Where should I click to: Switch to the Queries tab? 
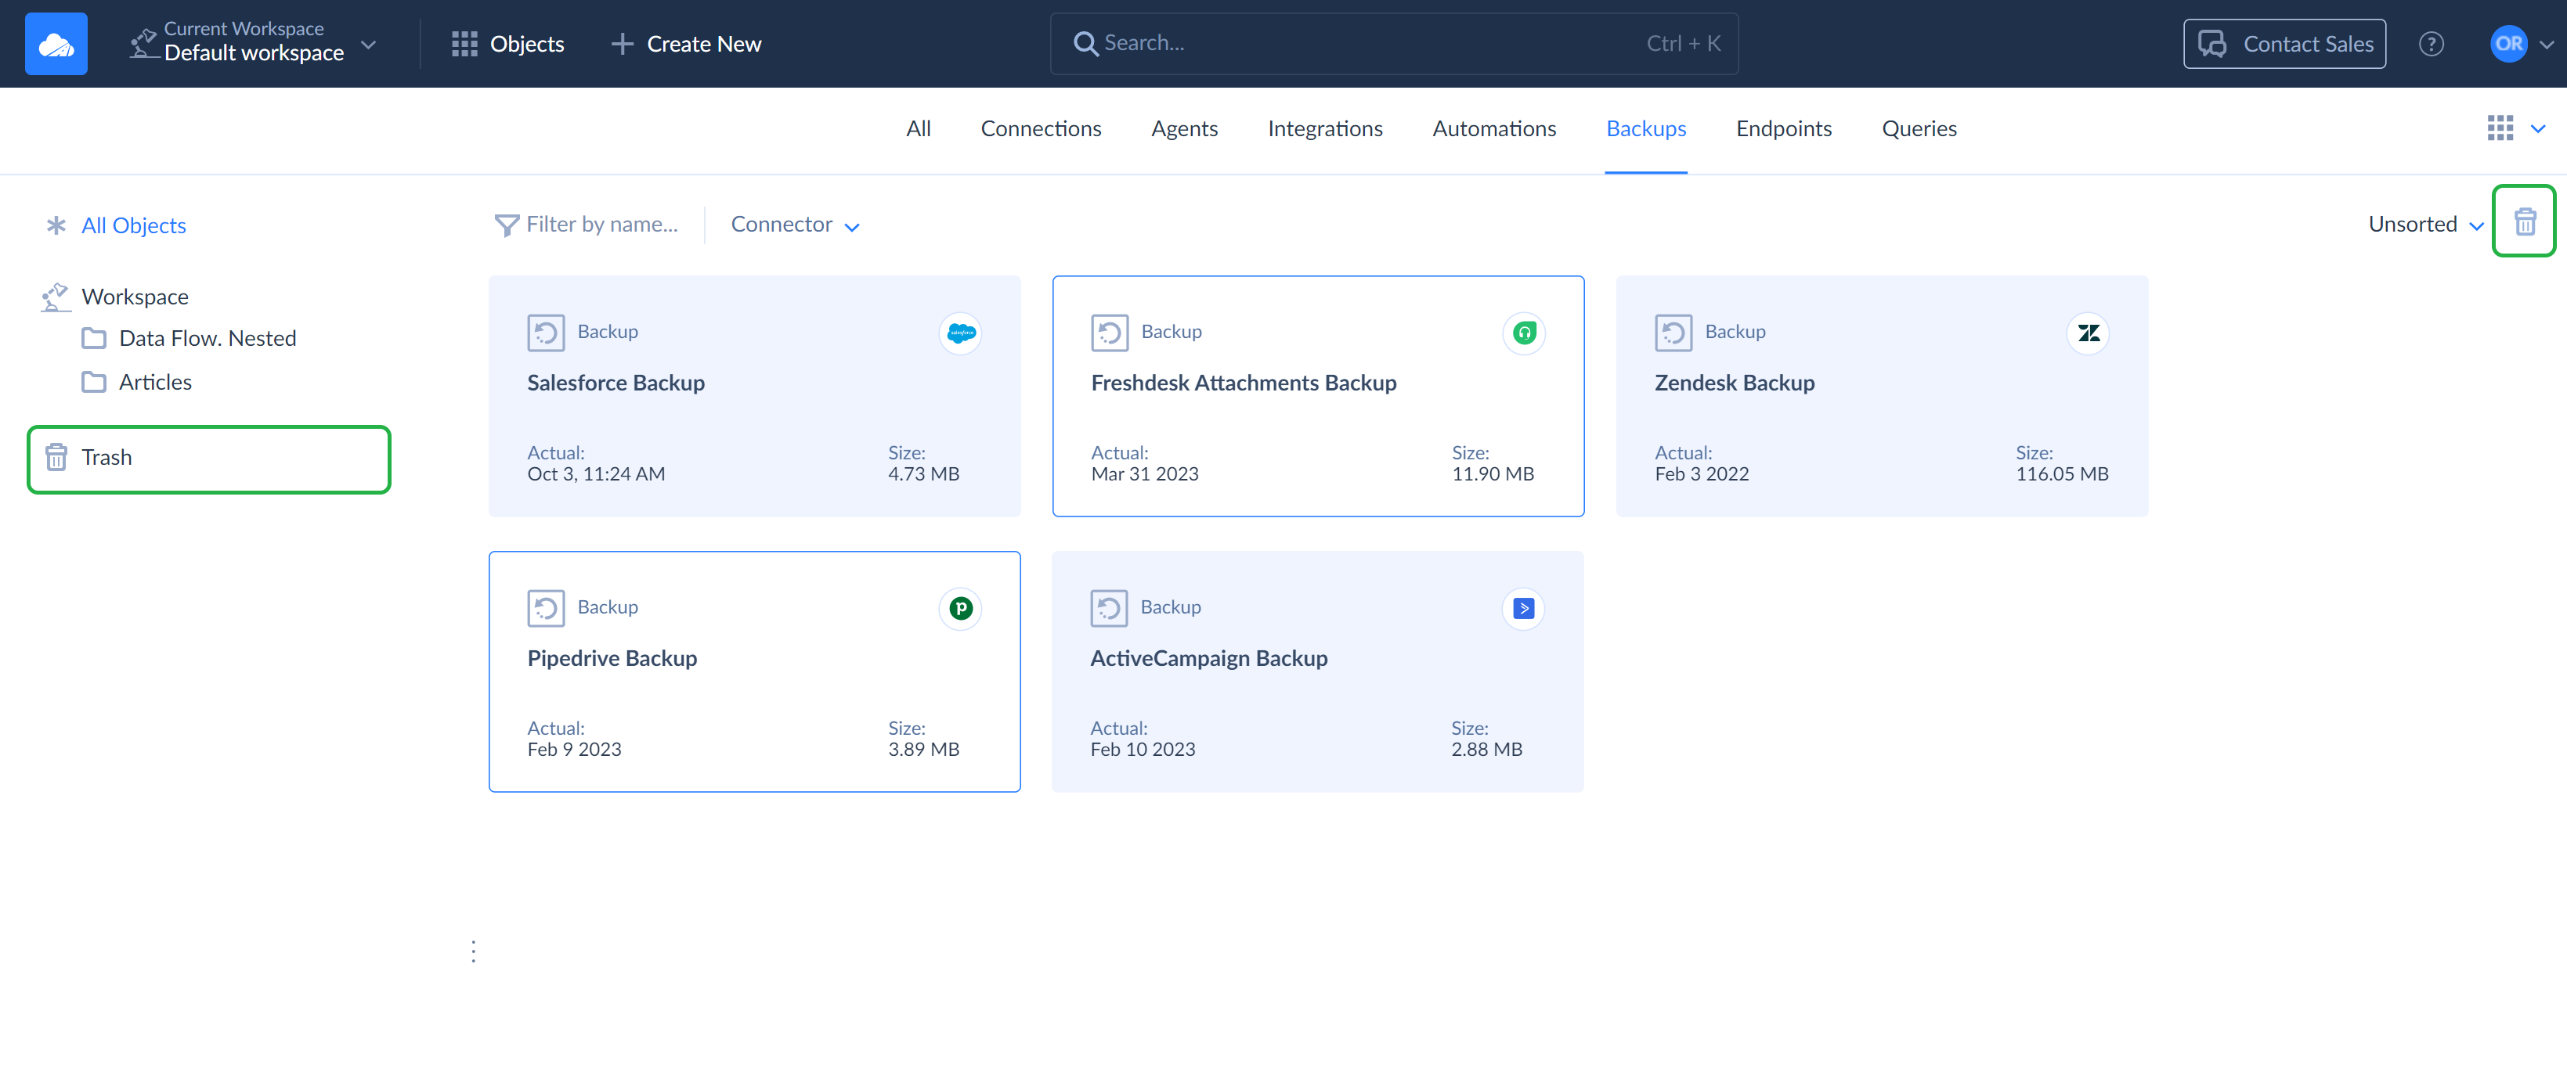(x=1919, y=128)
